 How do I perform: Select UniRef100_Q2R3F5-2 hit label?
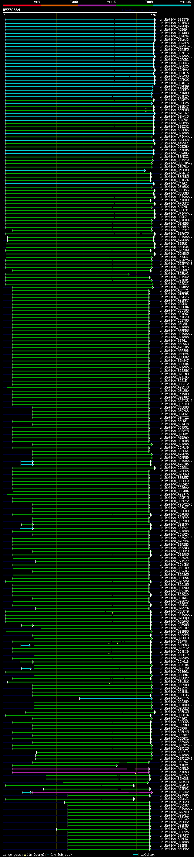176,43
